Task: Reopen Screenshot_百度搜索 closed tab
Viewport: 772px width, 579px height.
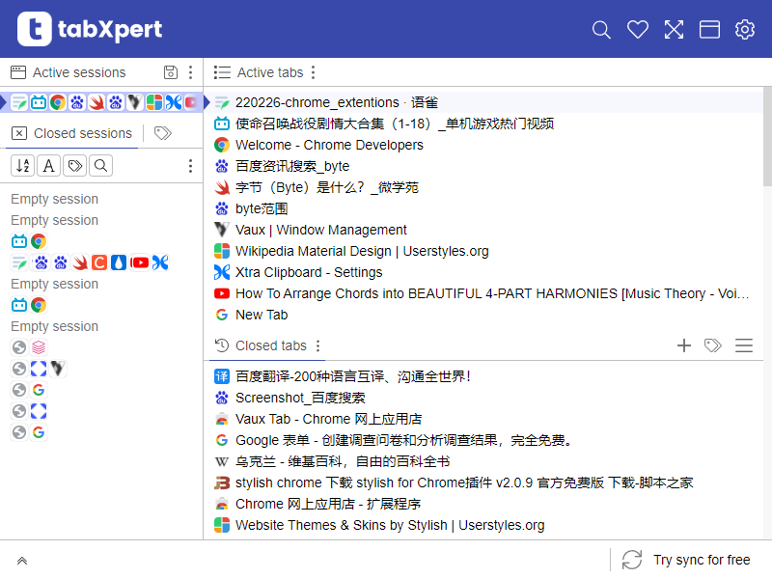Action: [483, 398]
